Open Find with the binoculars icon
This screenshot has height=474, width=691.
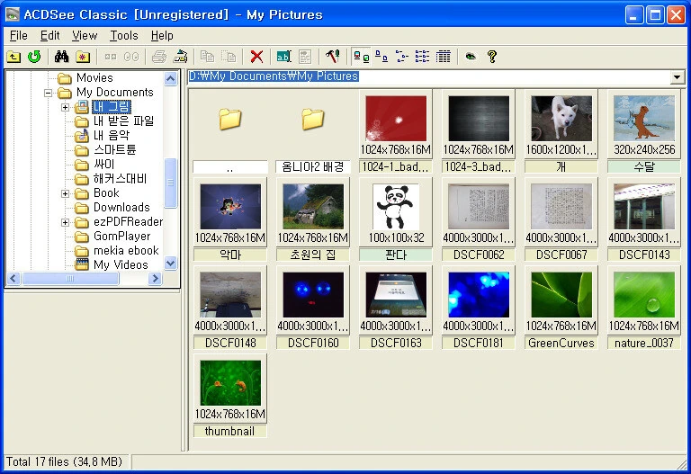pyautogui.click(x=61, y=57)
